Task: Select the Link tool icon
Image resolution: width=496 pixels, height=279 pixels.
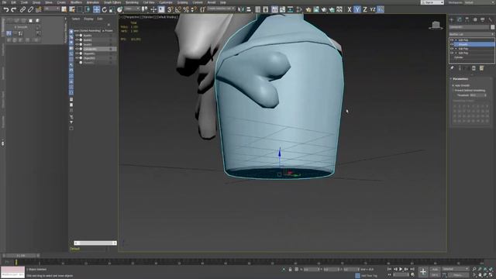Action: (x=22, y=10)
